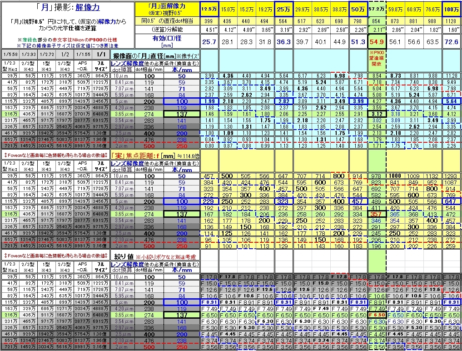Select the 1293 focal length cell
The image size is (462, 351).
(x=452, y=176)
